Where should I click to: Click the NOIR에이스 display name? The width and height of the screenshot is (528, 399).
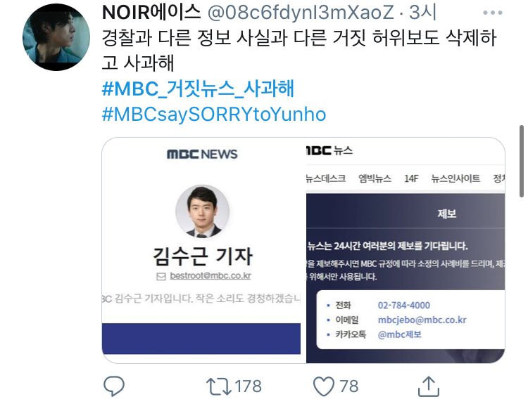tap(151, 13)
